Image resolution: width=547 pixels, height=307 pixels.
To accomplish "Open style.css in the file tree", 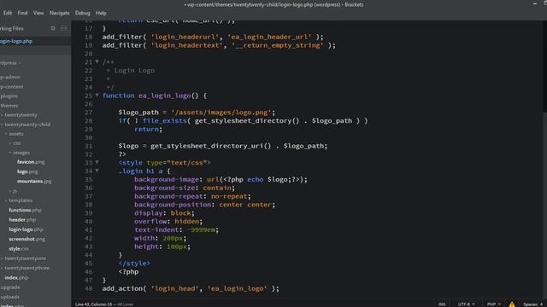I will [x=19, y=249].
